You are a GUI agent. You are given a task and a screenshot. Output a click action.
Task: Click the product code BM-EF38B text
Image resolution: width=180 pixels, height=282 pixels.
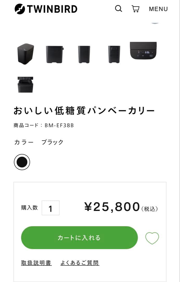click(x=59, y=125)
